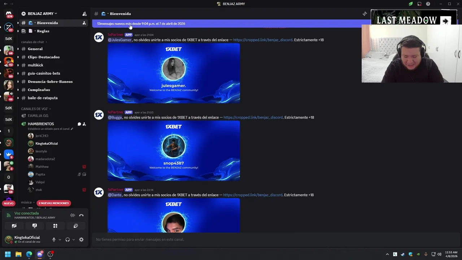462x260 pixels.
Task: Open the green leaf icon in title bar
Action: point(411,4)
